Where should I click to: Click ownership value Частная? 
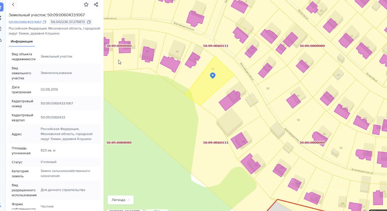tap(47, 206)
